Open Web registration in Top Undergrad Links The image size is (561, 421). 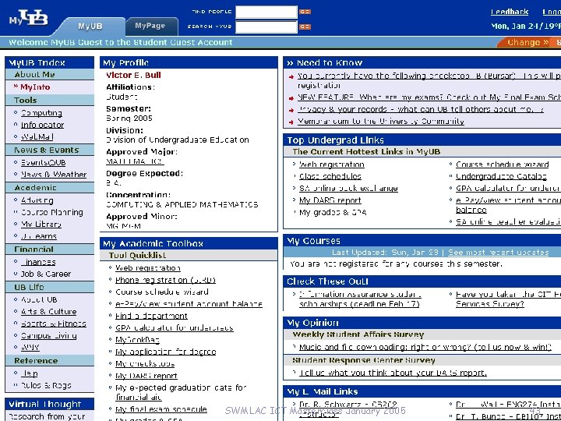(x=332, y=165)
